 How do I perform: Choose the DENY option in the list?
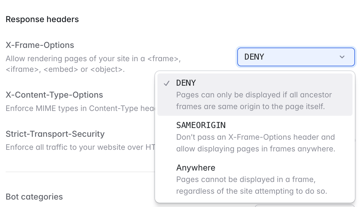255,94
